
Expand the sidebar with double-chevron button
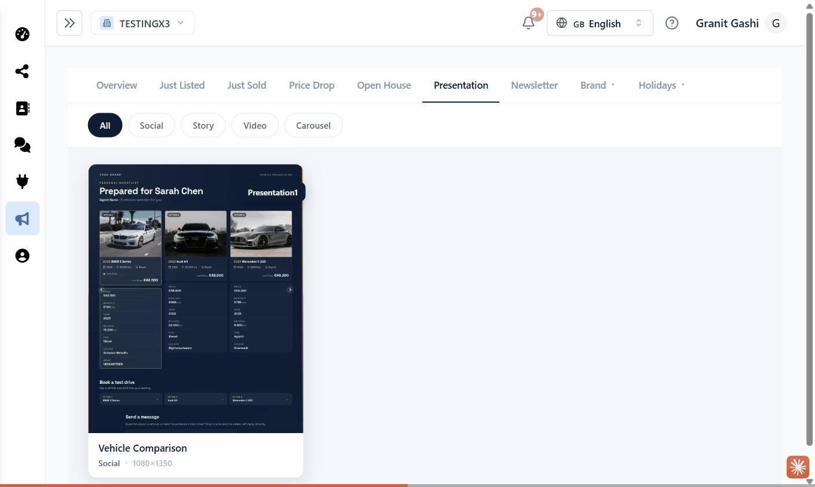[70, 23]
